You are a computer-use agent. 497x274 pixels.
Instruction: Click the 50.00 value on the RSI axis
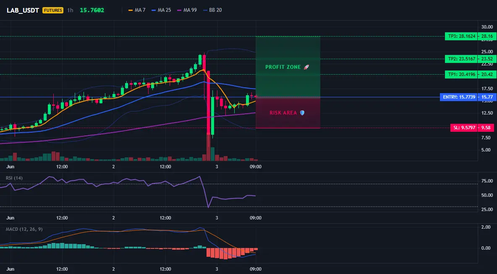[x=487, y=195]
